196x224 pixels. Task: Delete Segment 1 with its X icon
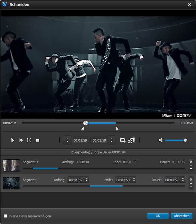191,162
